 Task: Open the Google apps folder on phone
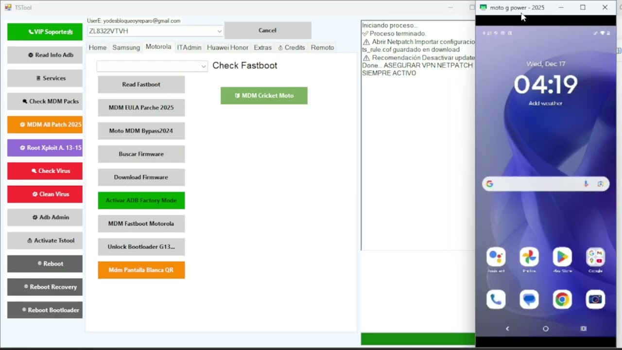point(595,257)
